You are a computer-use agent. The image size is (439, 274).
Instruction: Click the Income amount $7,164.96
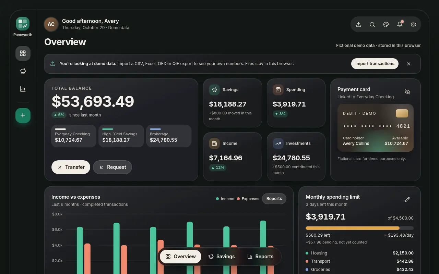click(226, 158)
